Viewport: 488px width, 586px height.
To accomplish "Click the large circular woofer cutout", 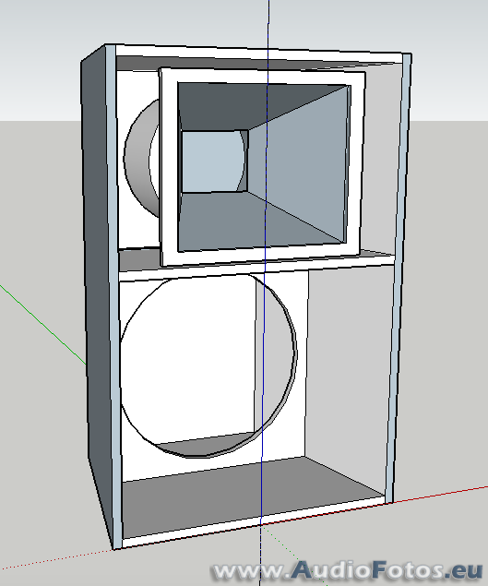I will 208,365.
